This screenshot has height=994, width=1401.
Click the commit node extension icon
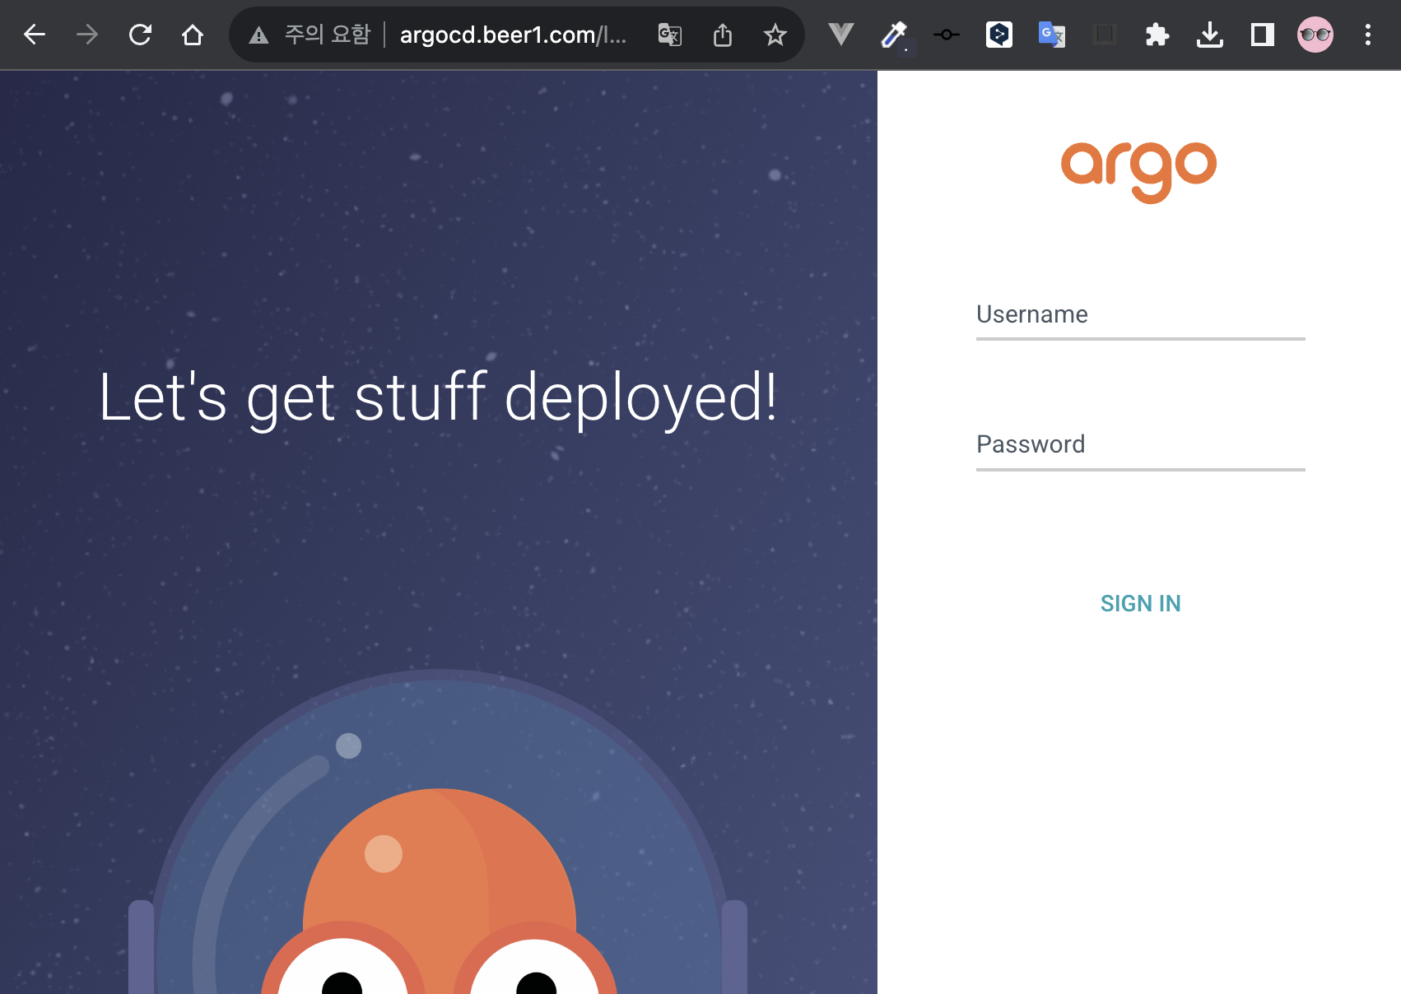(x=947, y=35)
